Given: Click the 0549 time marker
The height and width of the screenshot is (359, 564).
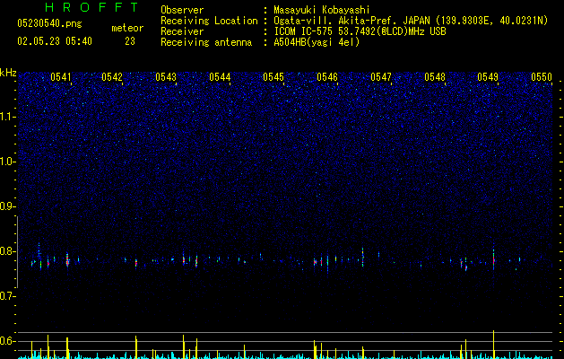Looking at the screenshot, I should pos(488,77).
